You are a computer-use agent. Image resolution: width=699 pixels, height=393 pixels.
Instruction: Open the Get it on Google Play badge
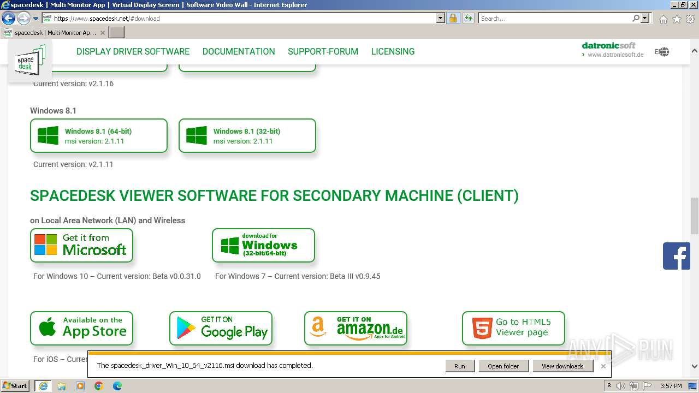pyautogui.click(x=221, y=328)
